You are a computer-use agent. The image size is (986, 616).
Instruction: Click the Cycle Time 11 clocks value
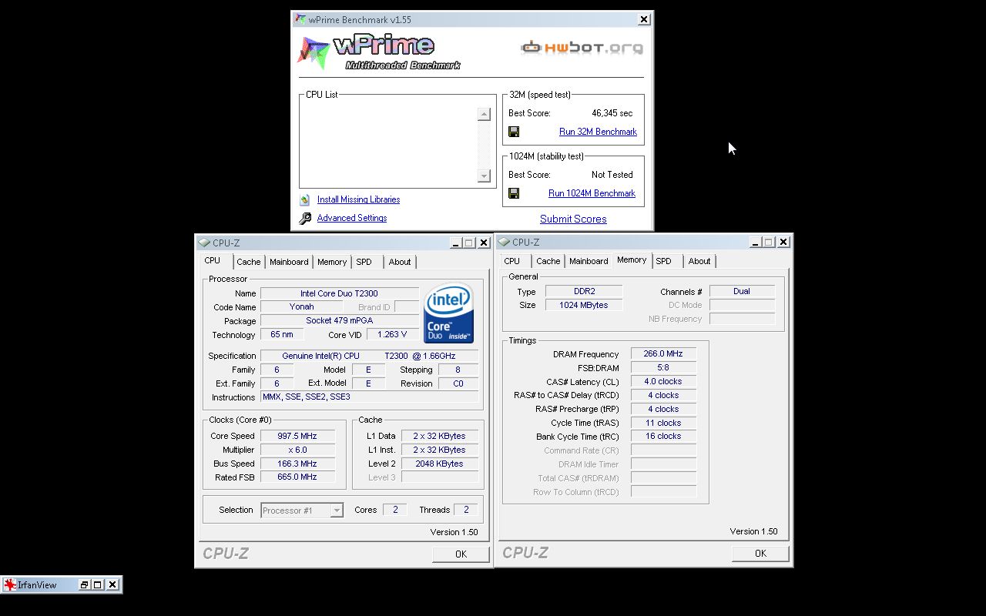point(663,423)
